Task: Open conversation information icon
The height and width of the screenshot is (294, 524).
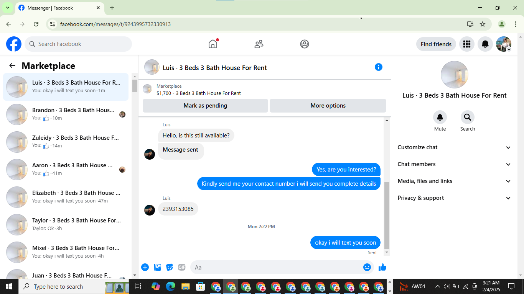Action: click(x=379, y=67)
